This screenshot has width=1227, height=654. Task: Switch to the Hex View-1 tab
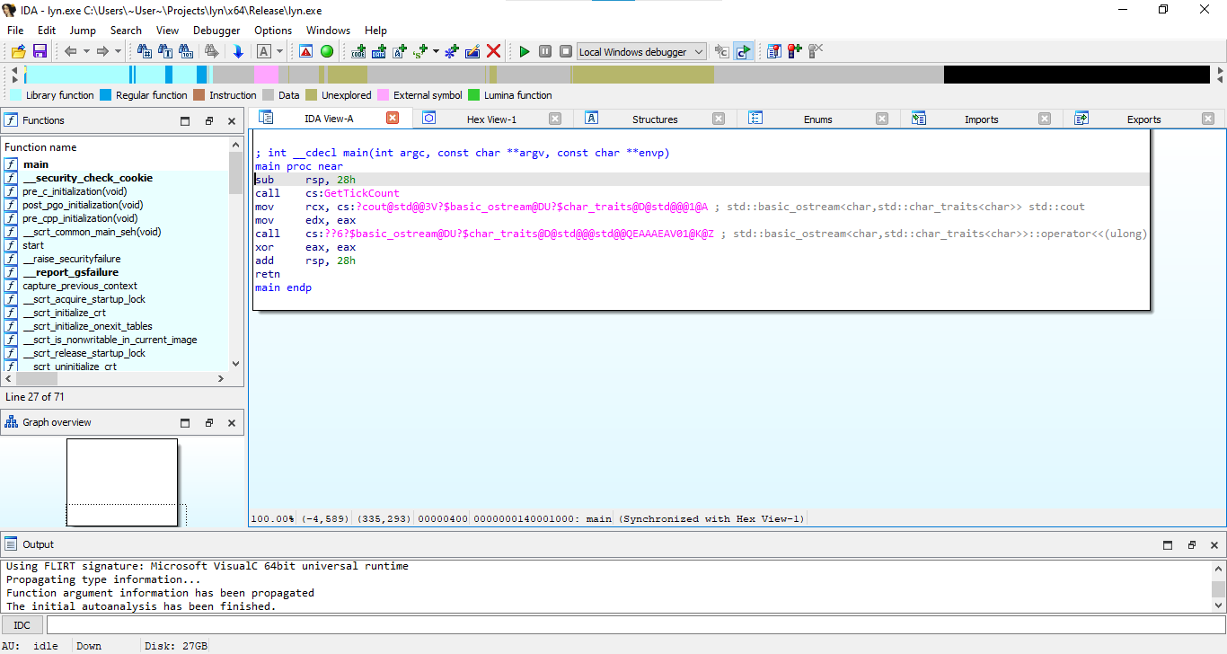coord(491,119)
